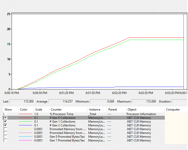
Task: Click the cyan line of Gen 0 Promoted Bytes/Sec
Action: pyautogui.click(x=25, y=137)
